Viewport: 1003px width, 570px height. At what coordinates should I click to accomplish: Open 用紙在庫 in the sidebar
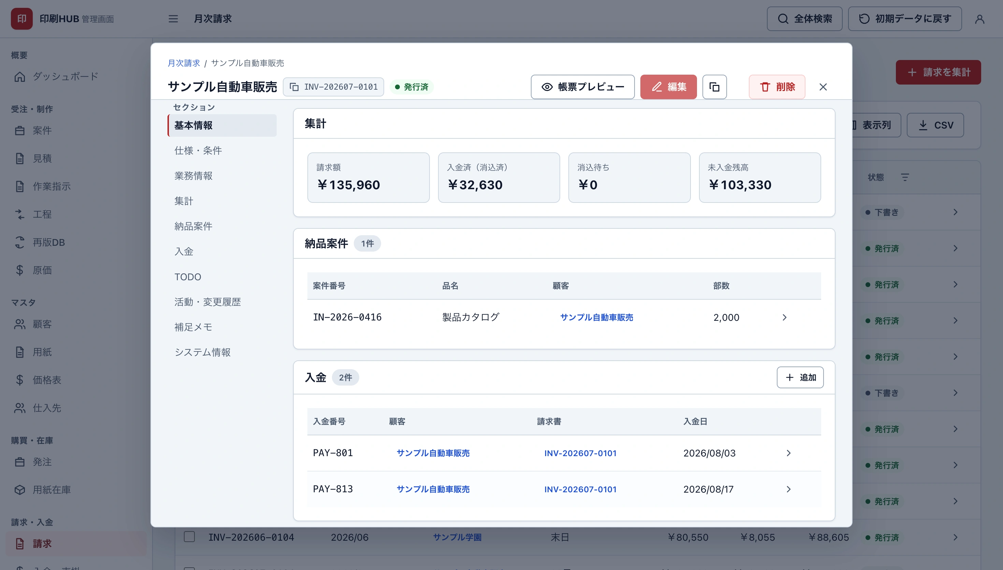click(76, 490)
